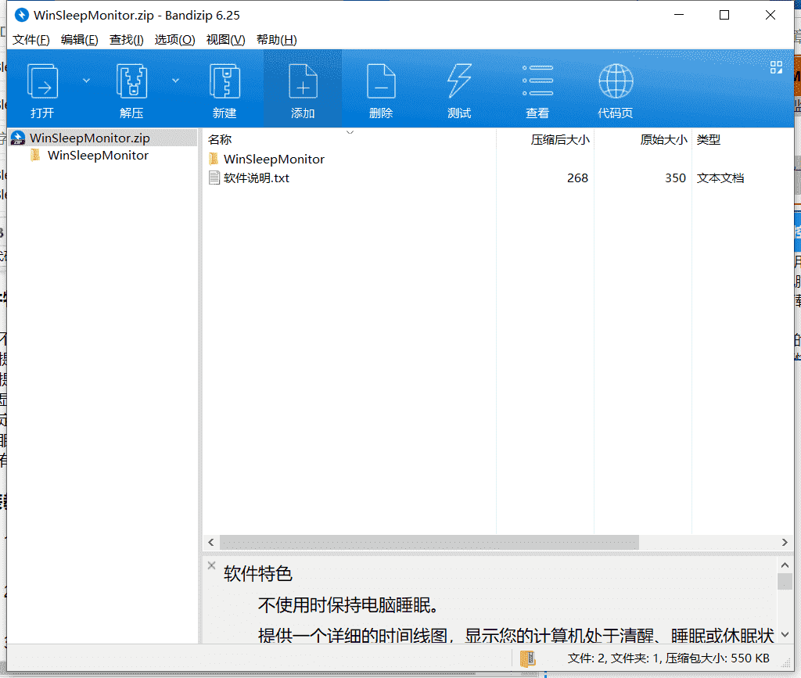
Task: Click the preview pane vertical scrollbar thumb
Action: [785, 581]
